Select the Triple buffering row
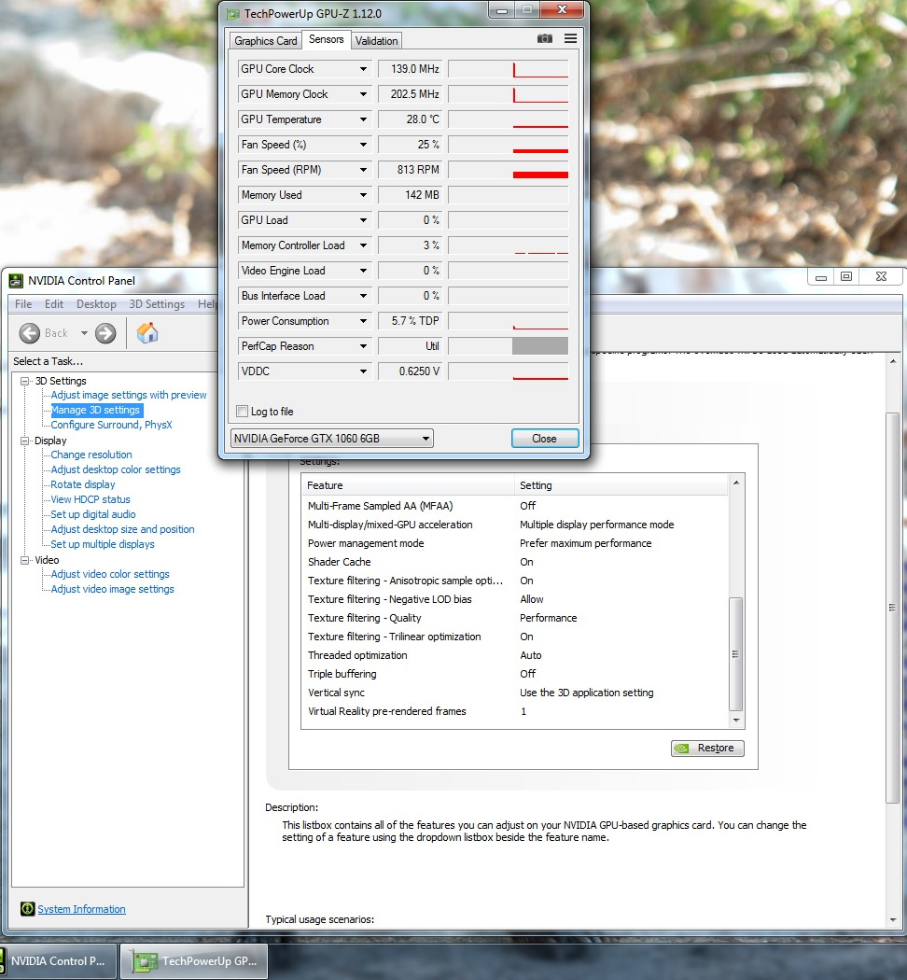Viewport: 907px width, 980px height. [x=515, y=674]
